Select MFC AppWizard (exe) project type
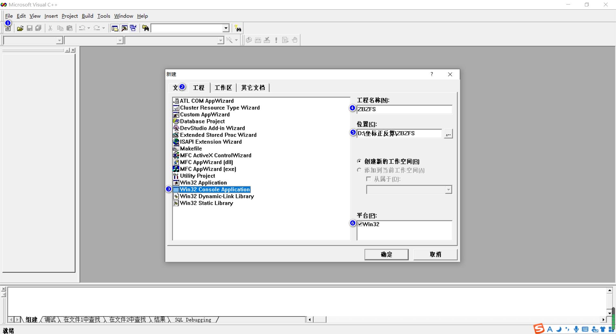The width and height of the screenshot is (616, 334). pyautogui.click(x=205, y=169)
